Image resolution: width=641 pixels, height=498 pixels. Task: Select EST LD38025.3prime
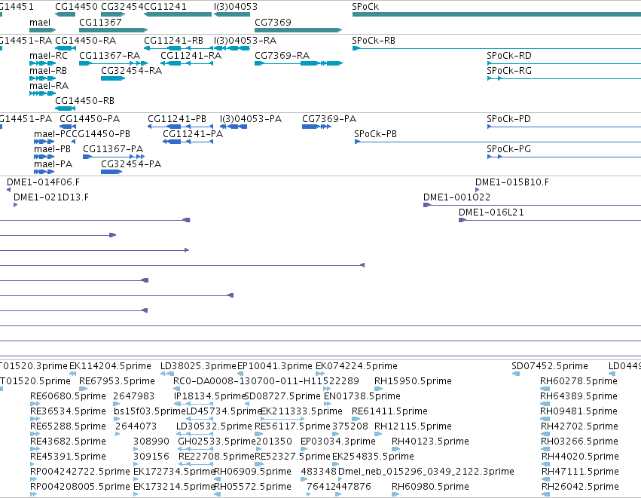pyautogui.click(x=198, y=366)
